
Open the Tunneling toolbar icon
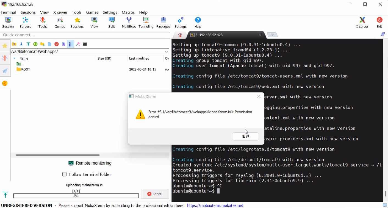pos(146,23)
